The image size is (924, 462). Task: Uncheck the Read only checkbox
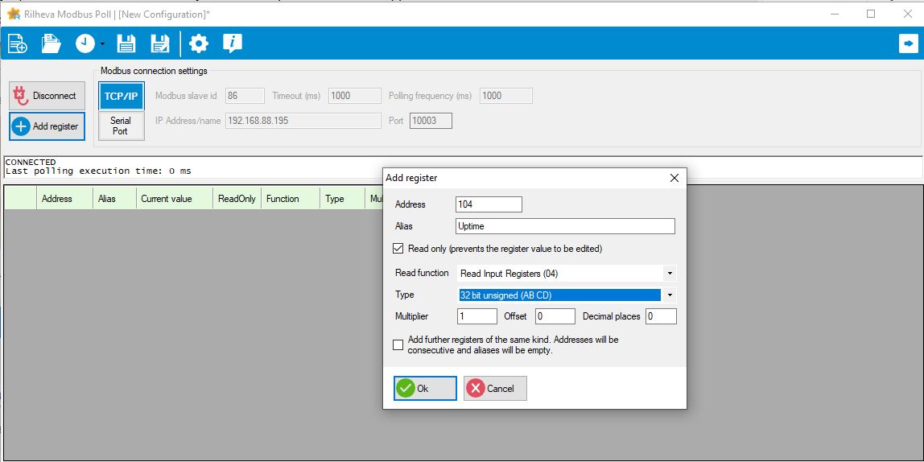pyautogui.click(x=398, y=249)
